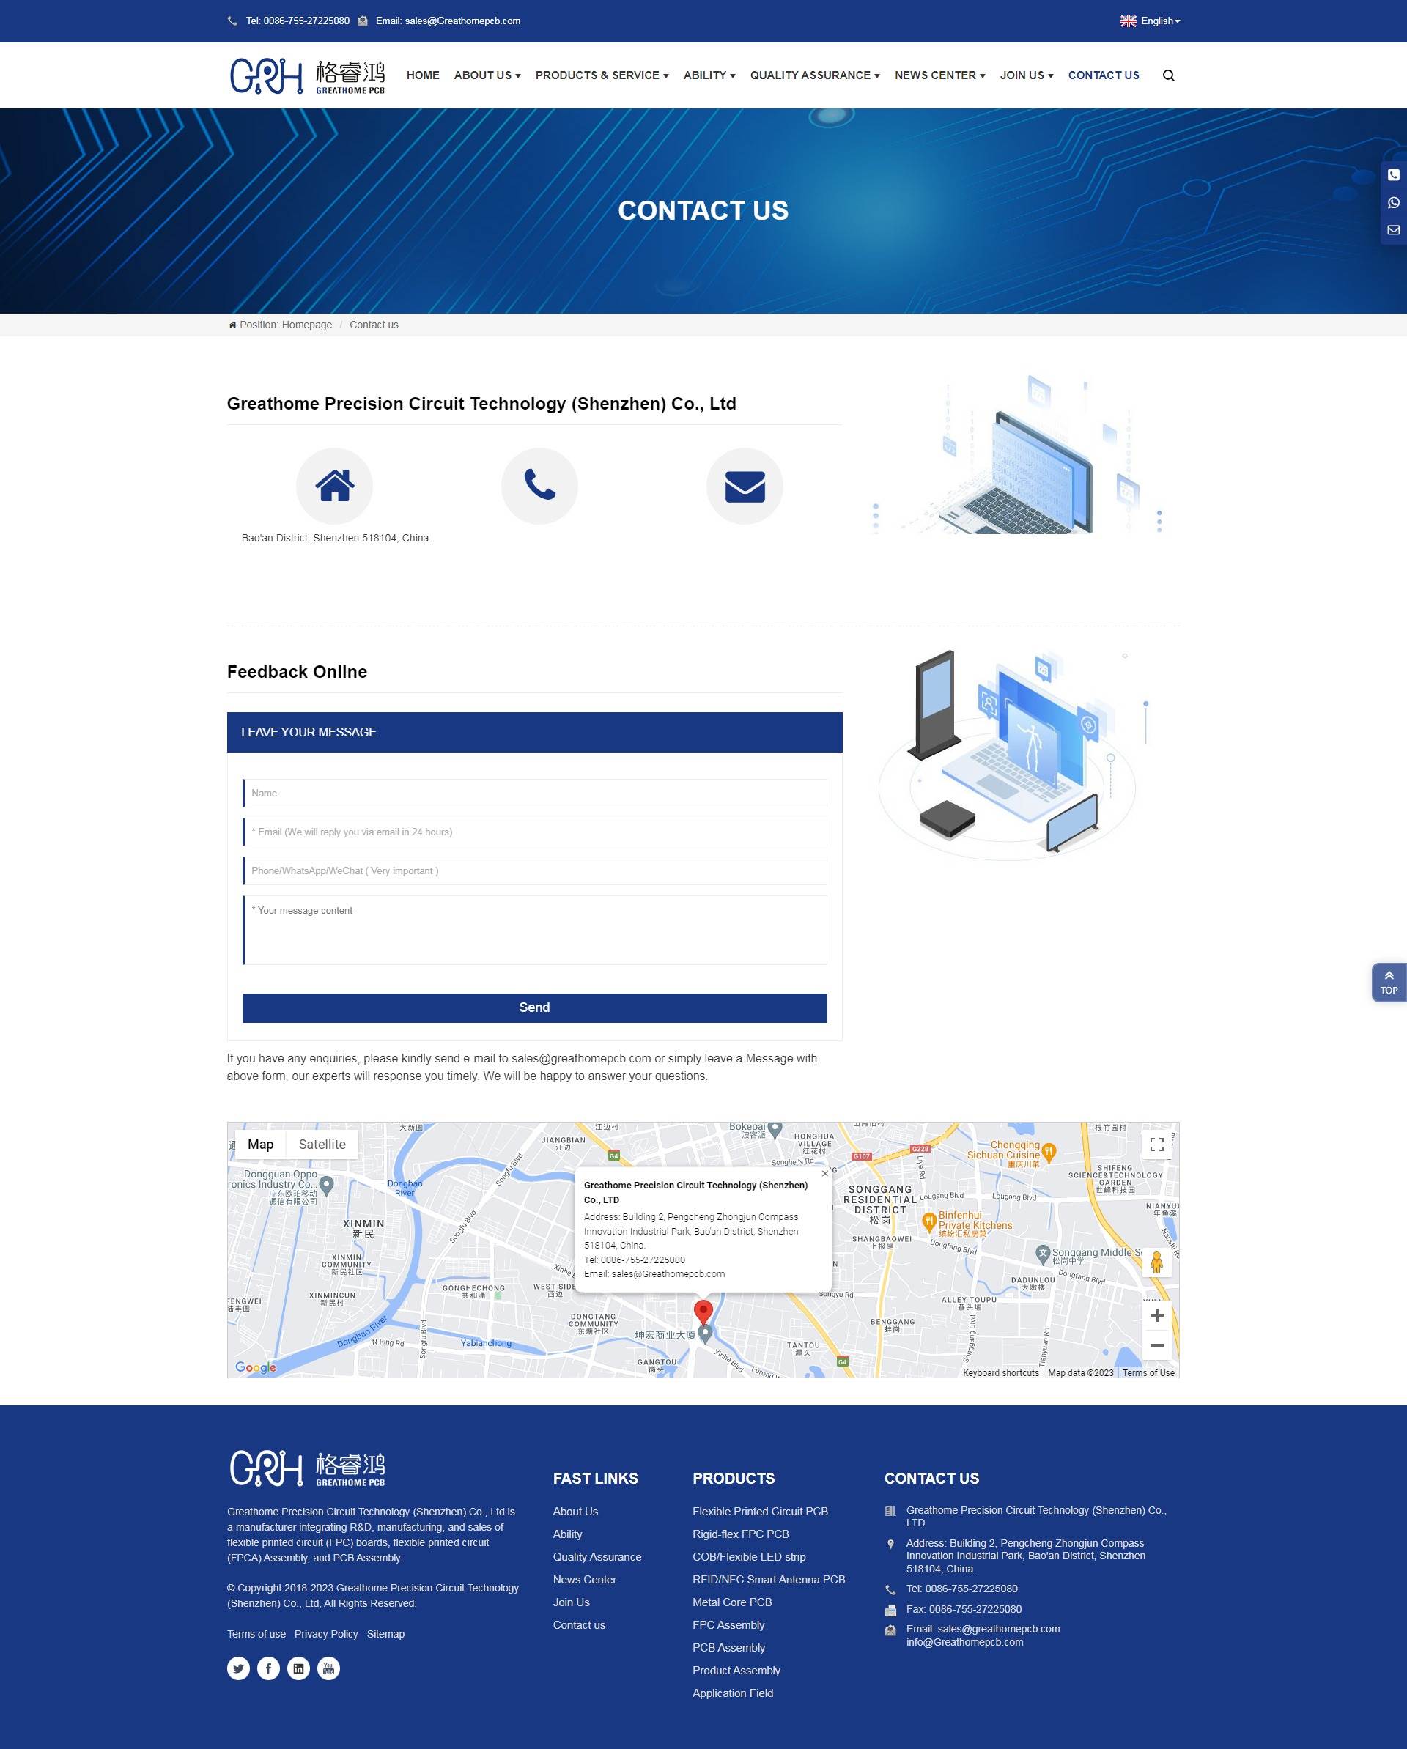Viewport: 1407px width, 1749px height.
Task: Select the Map view tab
Action: 259,1143
